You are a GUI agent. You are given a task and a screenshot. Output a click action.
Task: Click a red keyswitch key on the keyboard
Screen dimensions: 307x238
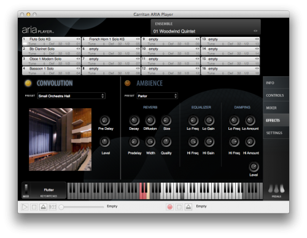tap(141, 196)
